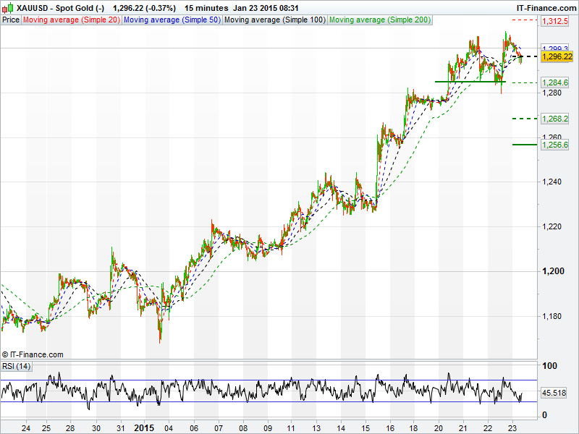Image resolution: width=579 pixels, height=434 pixels.
Task: Click the RSI value 45.518 label
Action: tap(554, 393)
